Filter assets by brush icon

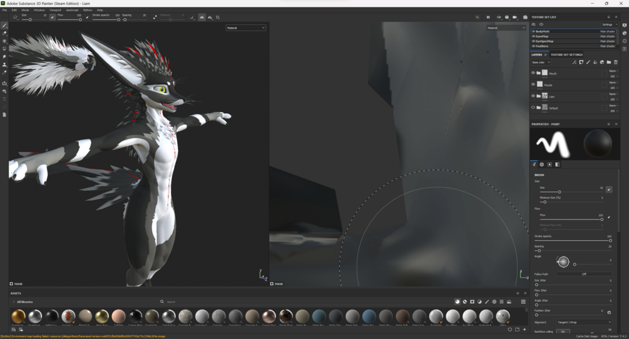click(487, 301)
